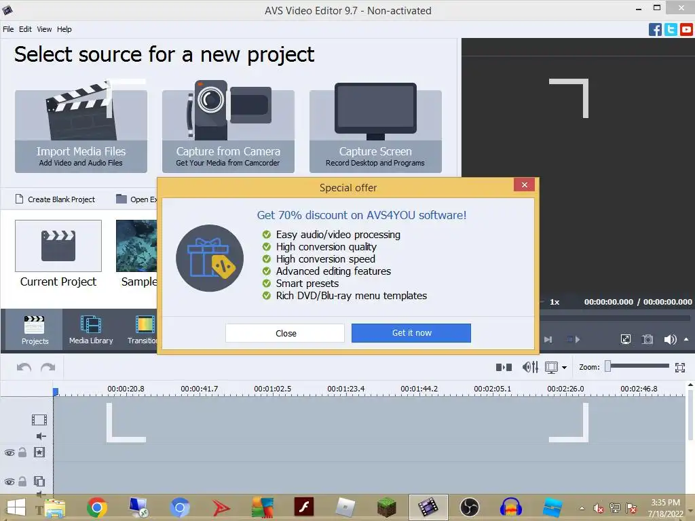The width and height of the screenshot is (695, 521).
Task: Open the Adobe Flash taskbar icon
Action: pos(303,507)
